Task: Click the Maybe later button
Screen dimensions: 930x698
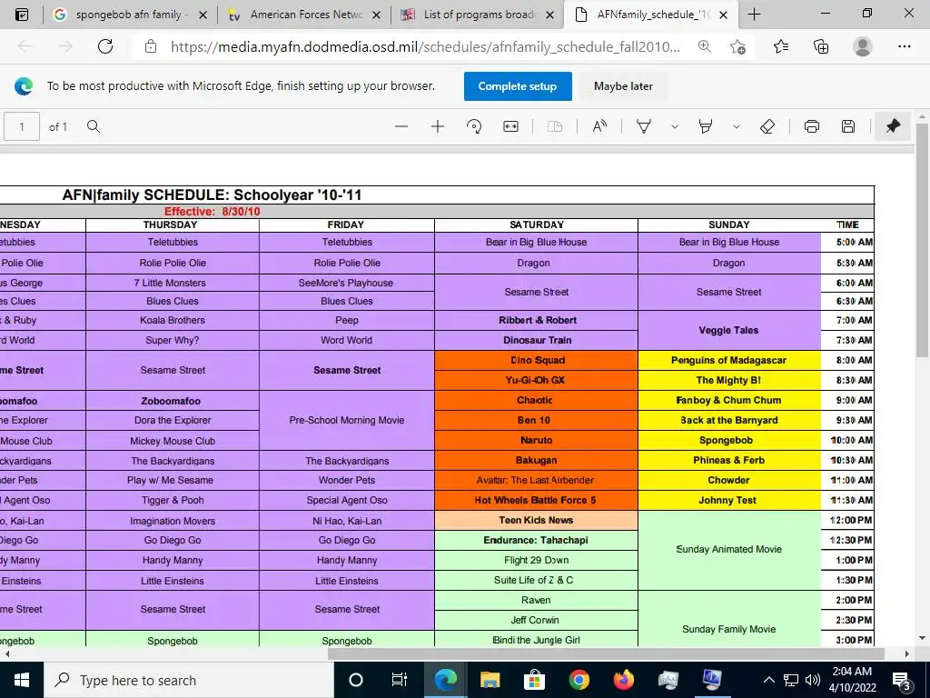Action: pyautogui.click(x=623, y=86)
